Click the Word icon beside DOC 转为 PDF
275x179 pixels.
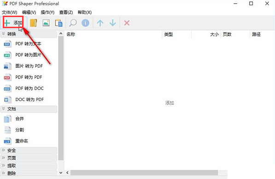(x=7, y=100)
